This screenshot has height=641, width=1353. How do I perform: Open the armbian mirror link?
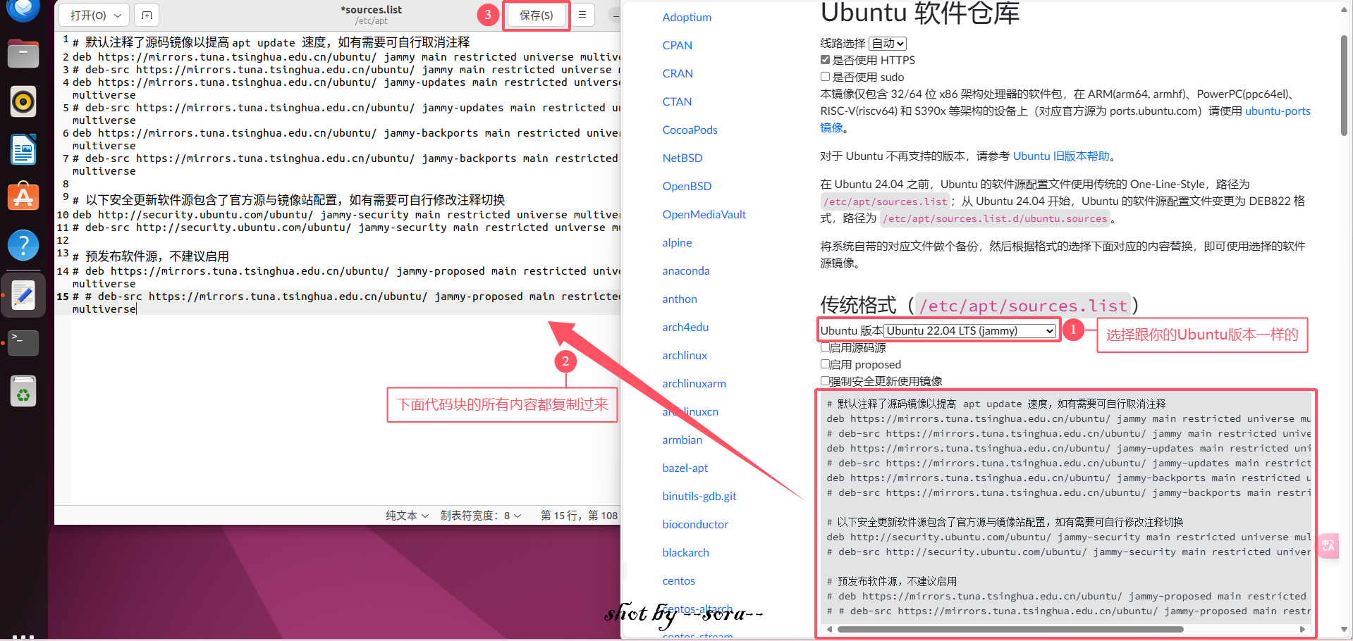point(682,440)
